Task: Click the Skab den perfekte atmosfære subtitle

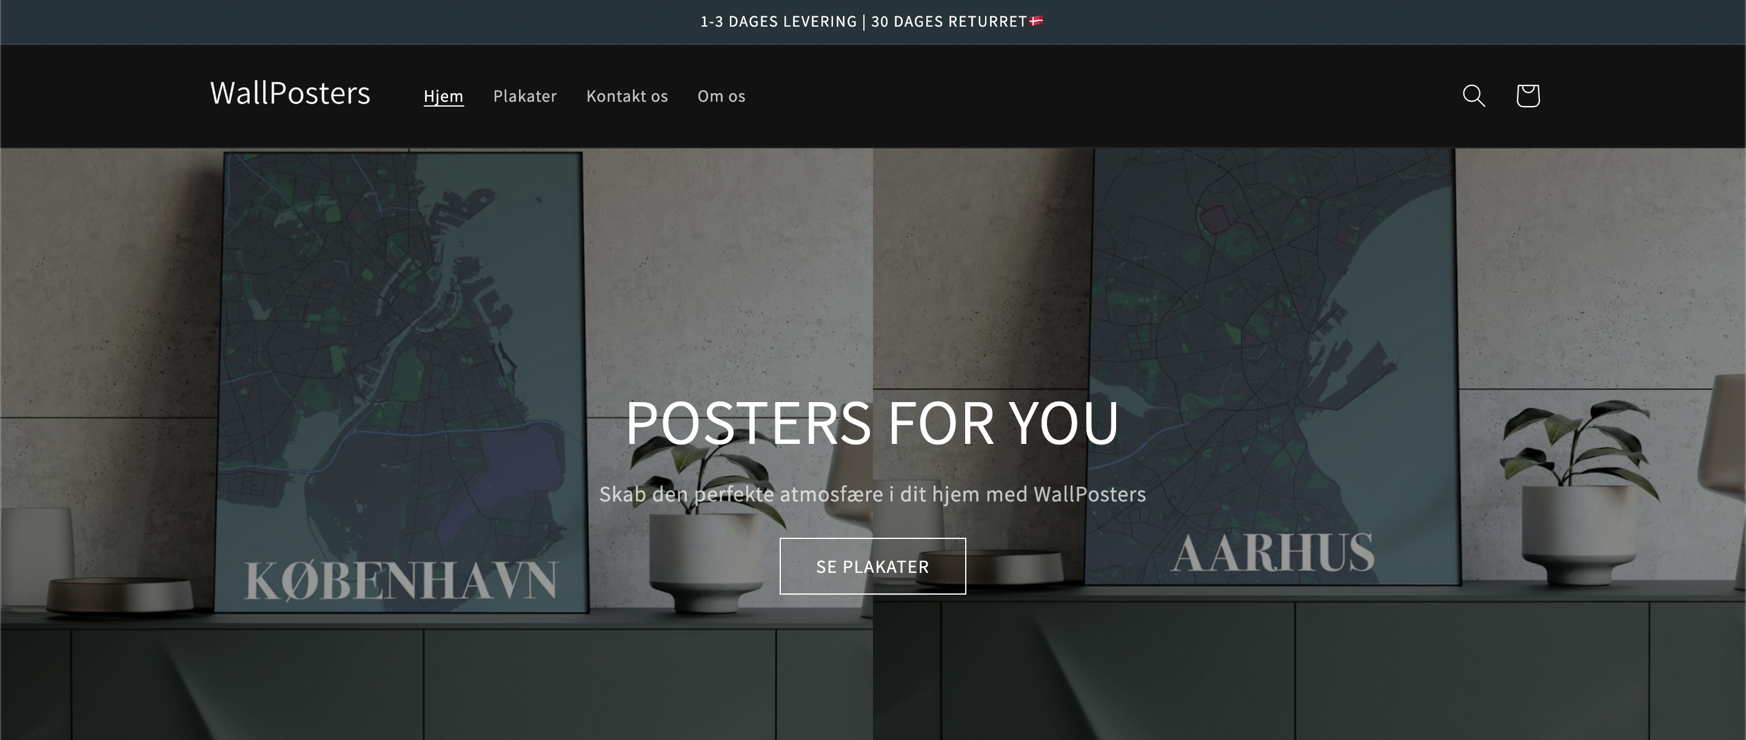Action: (872, 494)
